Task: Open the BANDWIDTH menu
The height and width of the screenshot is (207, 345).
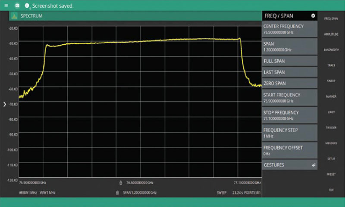Action: tap(331, 50)
